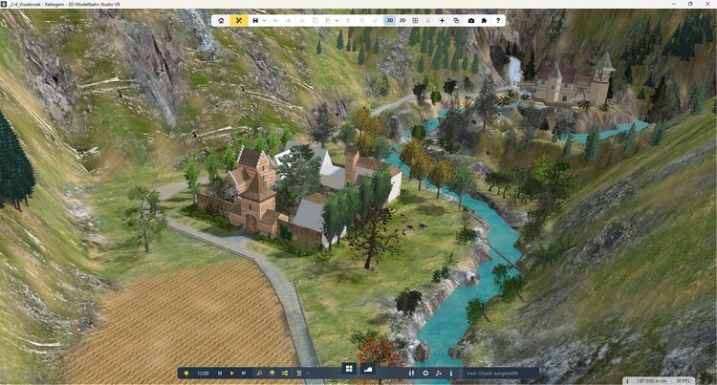
Task: Maximize the 3D-Modellbahn Studio window
Action: (690, 4)
